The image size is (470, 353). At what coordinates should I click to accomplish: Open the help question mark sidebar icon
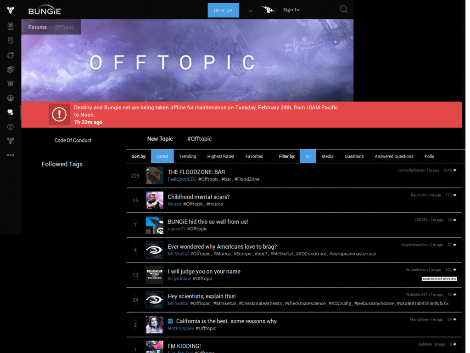coord(11,127)
